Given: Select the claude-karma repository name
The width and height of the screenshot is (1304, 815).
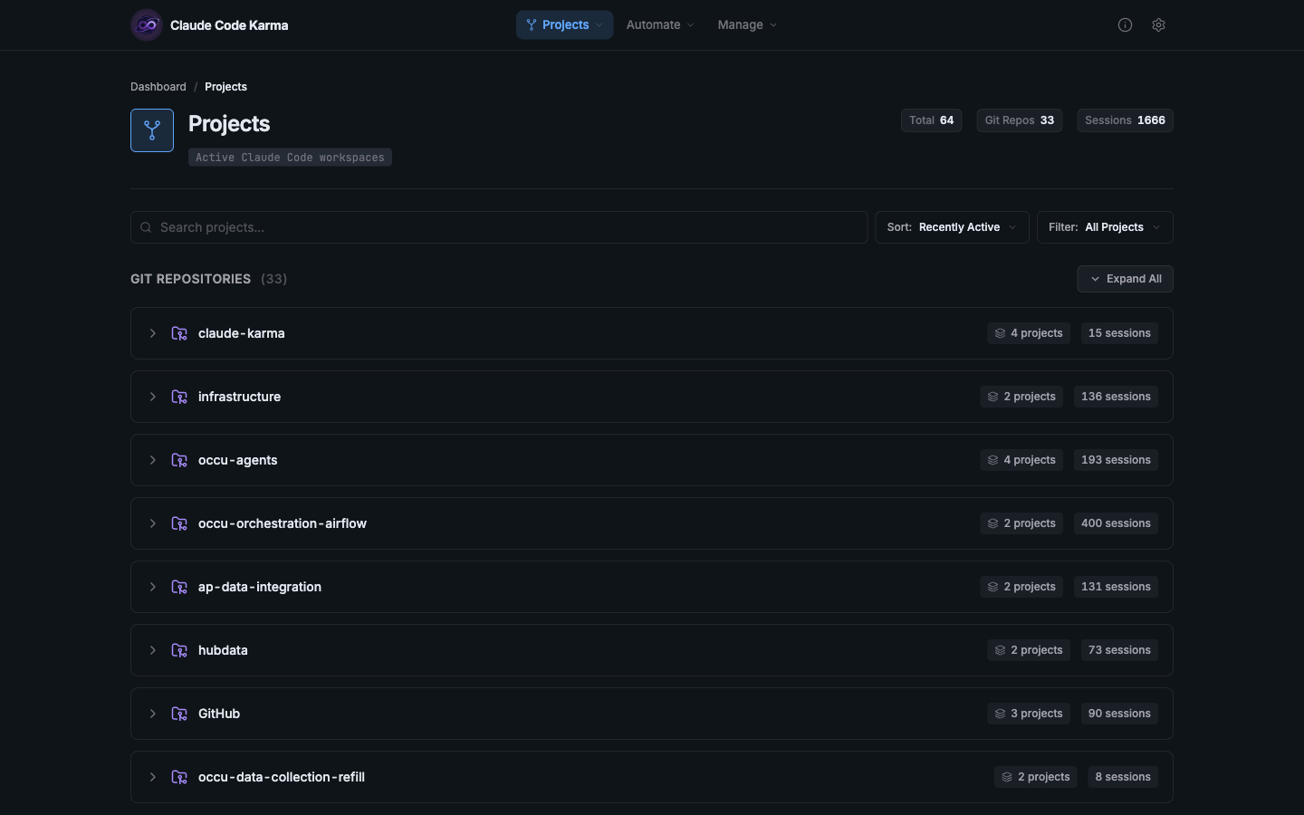Looking at the screenshot, I should click(x=242, y=333).
